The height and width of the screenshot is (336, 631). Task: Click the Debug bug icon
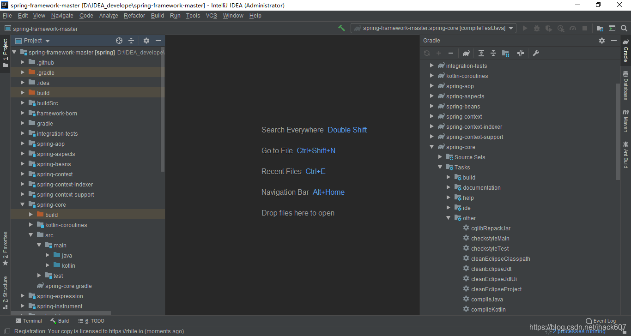pyautogui.click(x=537, y=28)
